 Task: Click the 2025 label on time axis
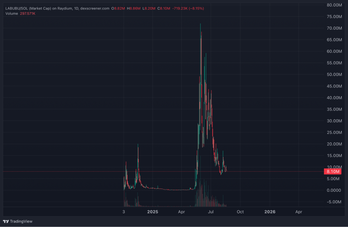click(x=153, y=212)
